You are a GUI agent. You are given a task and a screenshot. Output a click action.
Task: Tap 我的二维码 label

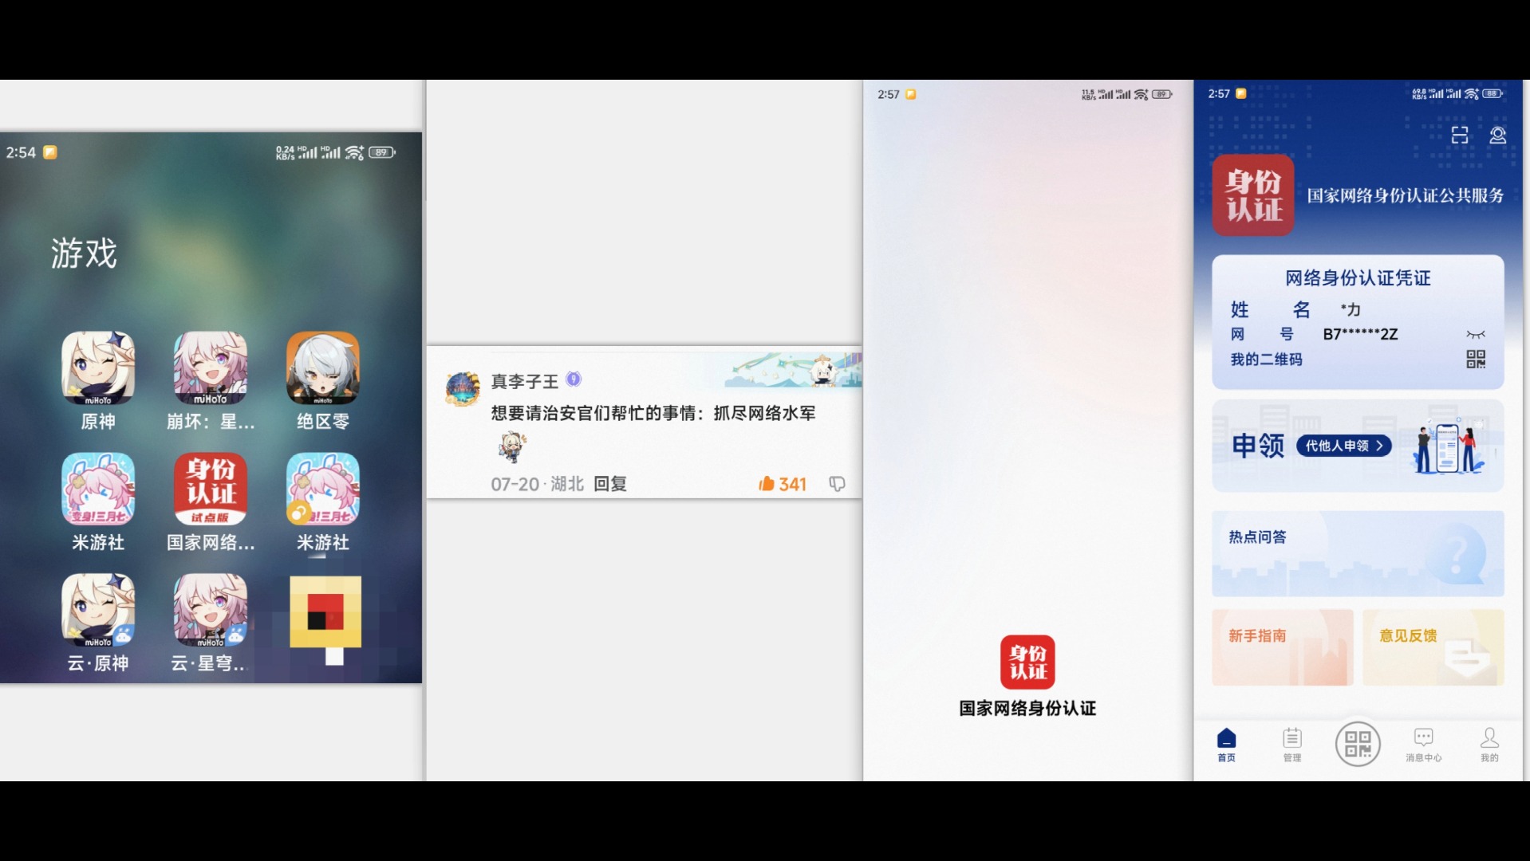pyautogui.click(x=1266, y=360)
